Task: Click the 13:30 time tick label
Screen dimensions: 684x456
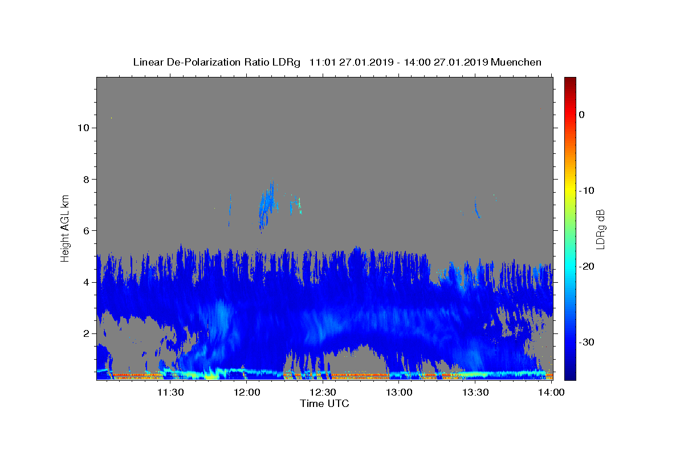Action: pos(475,392)
